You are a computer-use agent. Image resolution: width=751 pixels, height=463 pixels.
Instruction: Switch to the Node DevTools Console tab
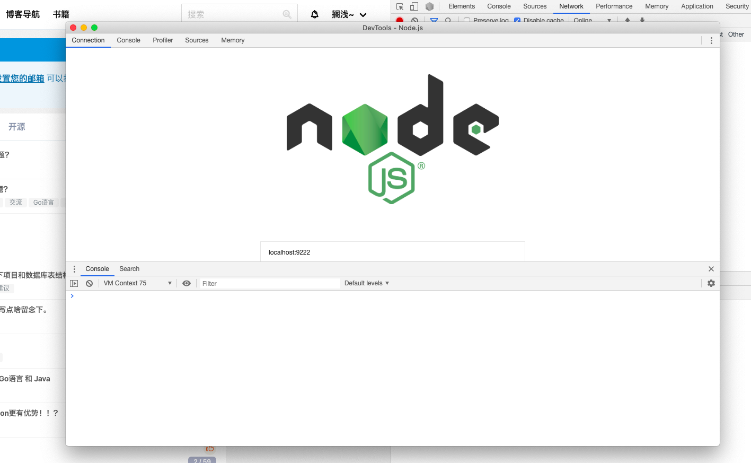click(x=128, y=40)
